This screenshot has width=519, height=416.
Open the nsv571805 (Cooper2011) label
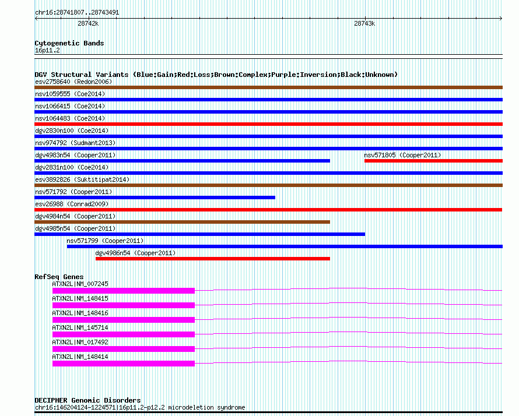tap(402, 155)
